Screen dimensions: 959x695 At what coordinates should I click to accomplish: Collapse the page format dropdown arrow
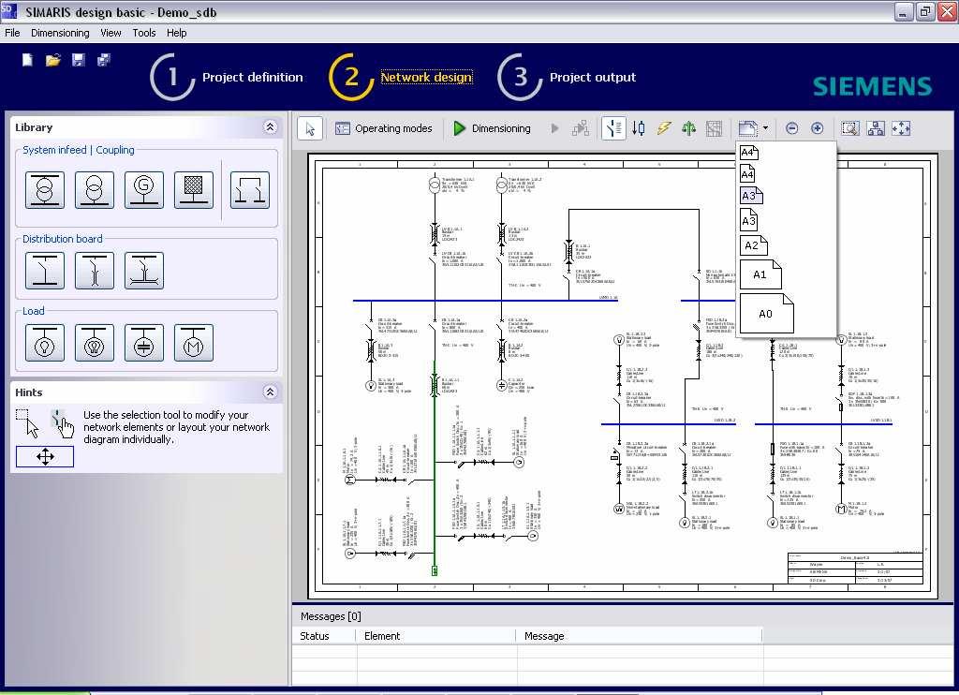[x=766, y=128]
